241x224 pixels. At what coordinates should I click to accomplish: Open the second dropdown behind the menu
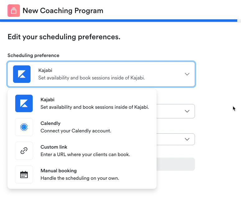(x=187, y=111)
